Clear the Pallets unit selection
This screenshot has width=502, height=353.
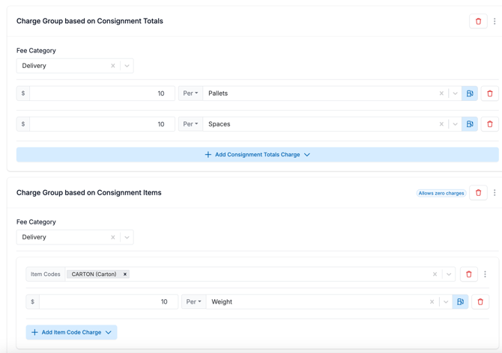tap(441, 93)
